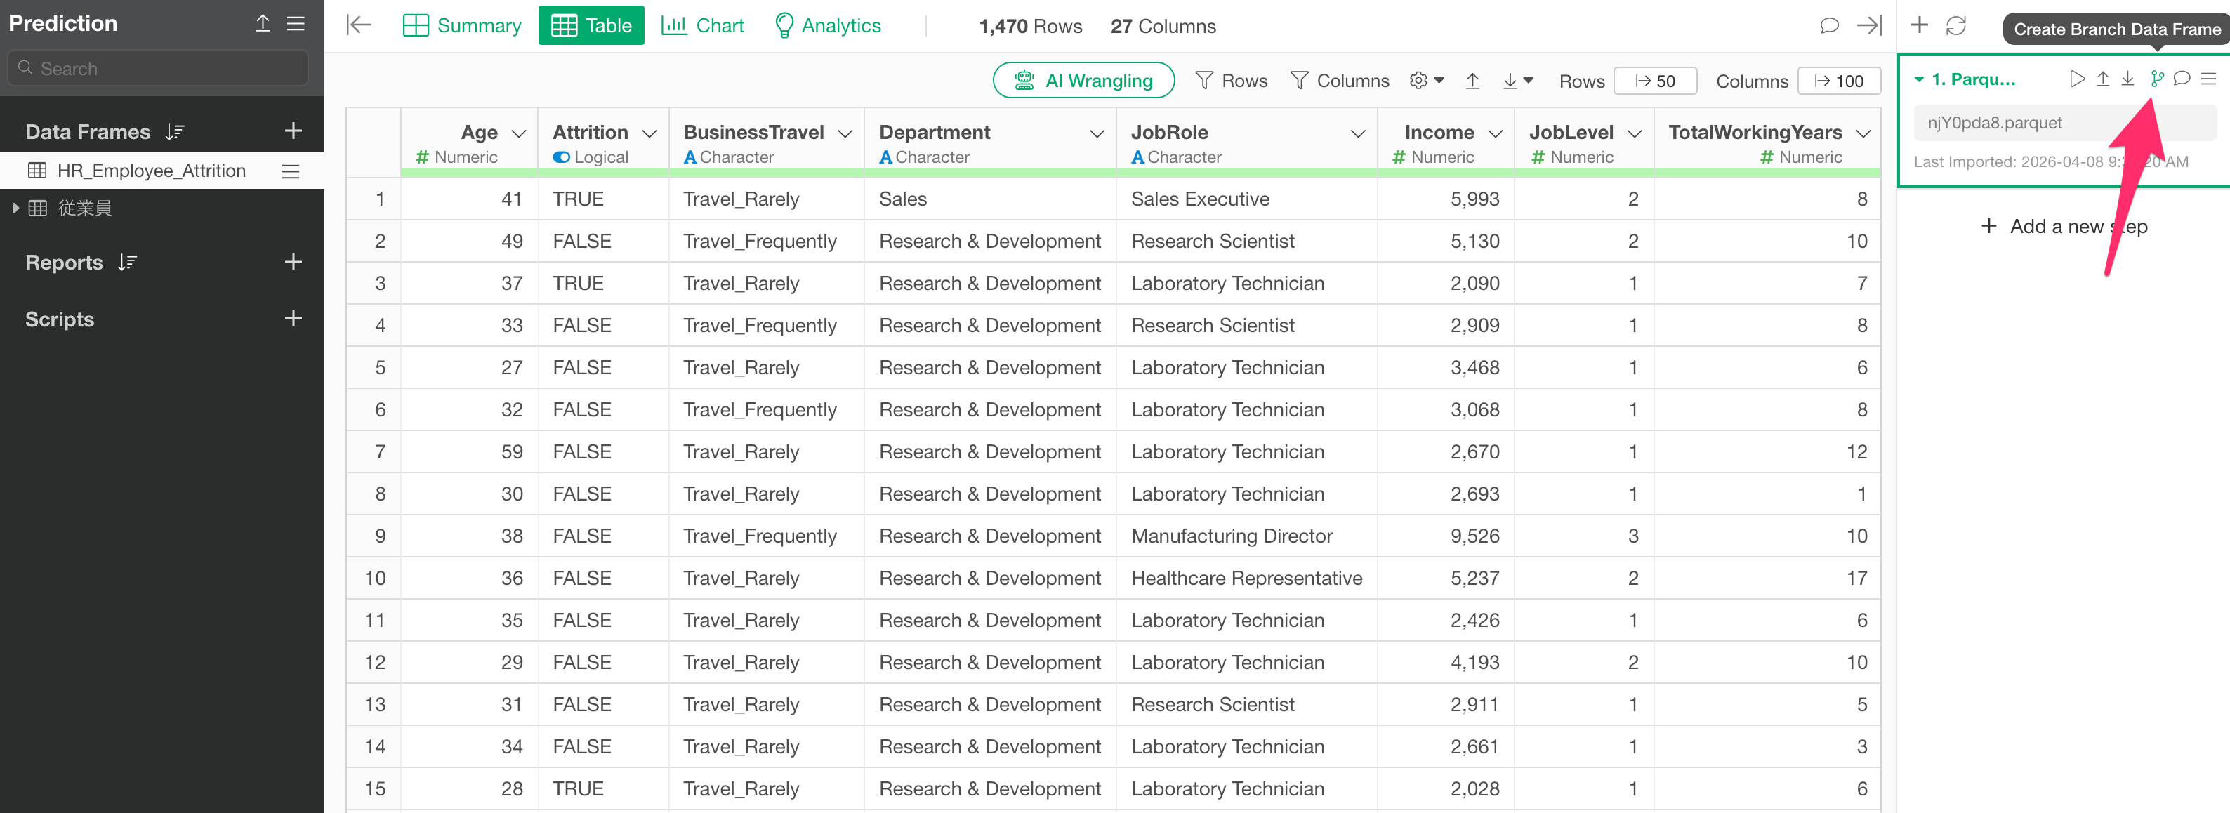Click the Create Branch Data Frame icon
The image size is (2230, 813).
(2156, 79)
